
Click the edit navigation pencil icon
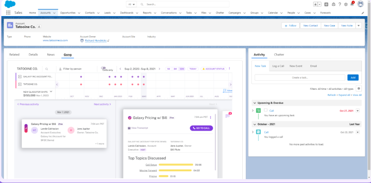(x=363, y=13)
